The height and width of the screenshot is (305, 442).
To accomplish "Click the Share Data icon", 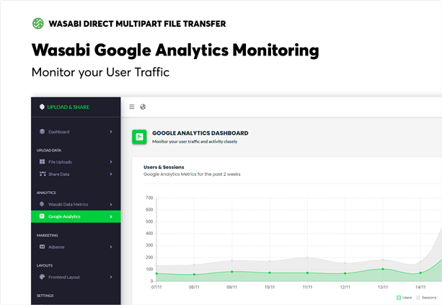I will (x=43, y=174).
